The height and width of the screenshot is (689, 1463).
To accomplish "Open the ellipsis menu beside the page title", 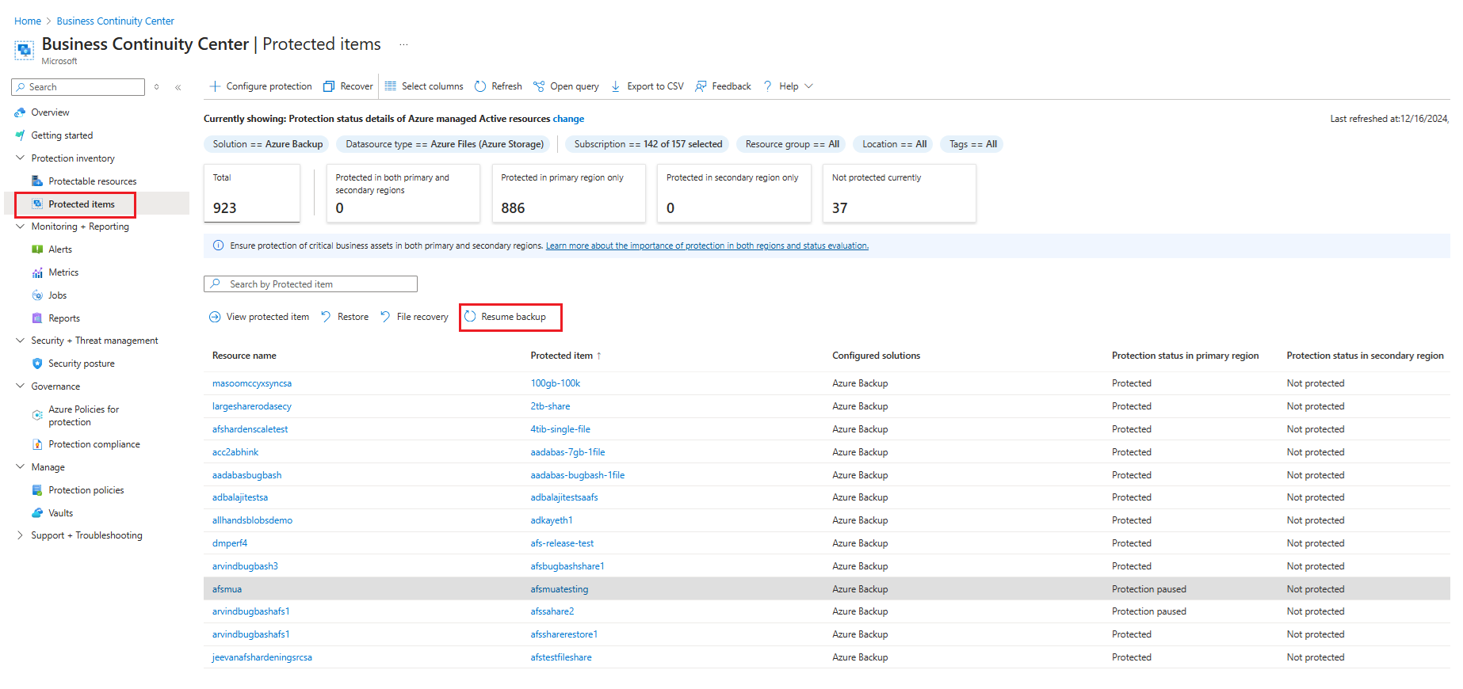I will tap(403, 44).
